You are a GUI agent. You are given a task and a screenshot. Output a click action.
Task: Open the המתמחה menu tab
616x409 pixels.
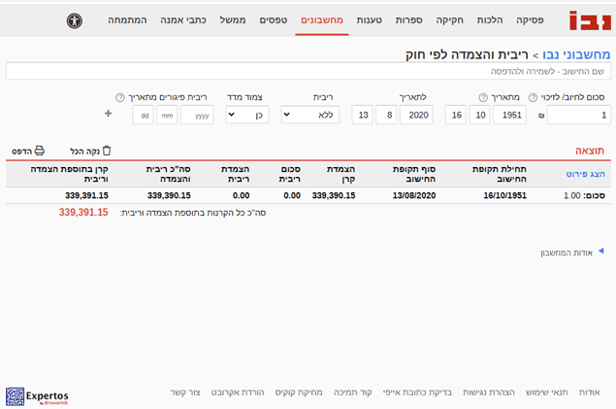(127, 20)
